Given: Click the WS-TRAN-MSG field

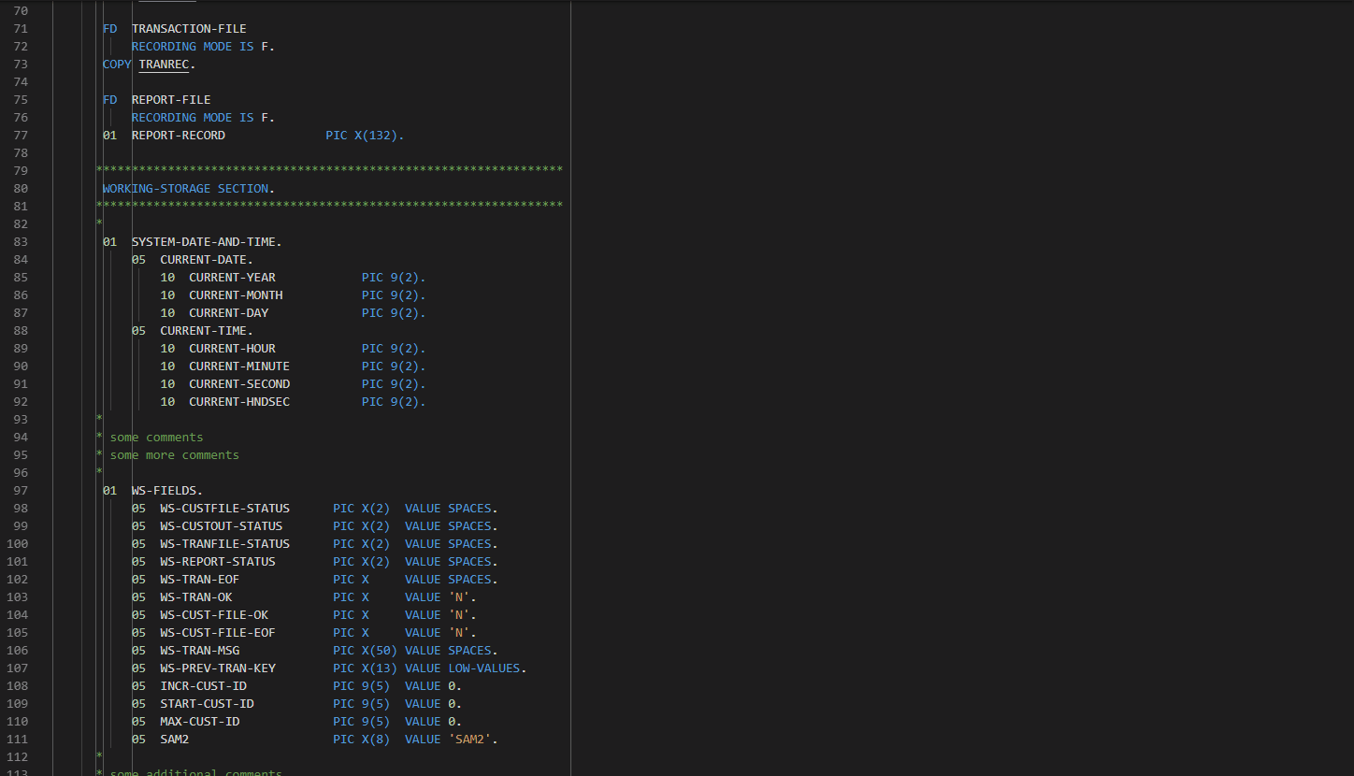Looking at the screenshot, I should coord(199,651).
